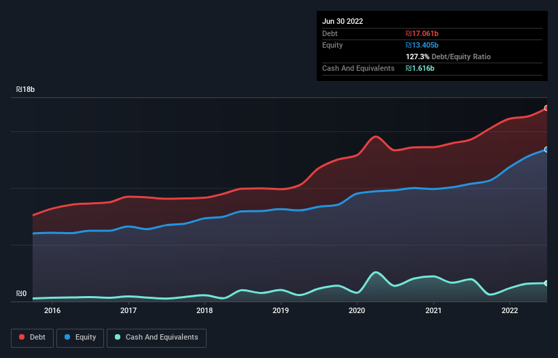Click the 127.3% Debt/Equity Ratio text
This screenshot has height=358, width=558.
[448, 56]
